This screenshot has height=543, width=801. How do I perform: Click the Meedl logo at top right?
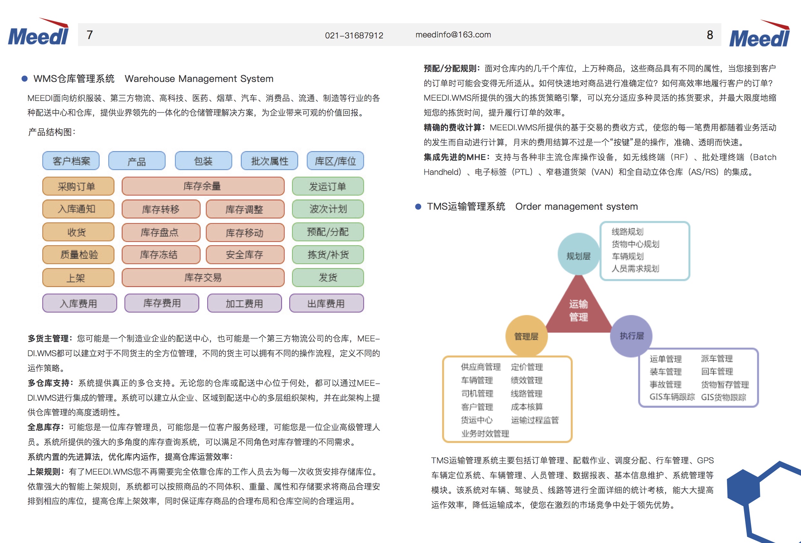pos(759,34)
